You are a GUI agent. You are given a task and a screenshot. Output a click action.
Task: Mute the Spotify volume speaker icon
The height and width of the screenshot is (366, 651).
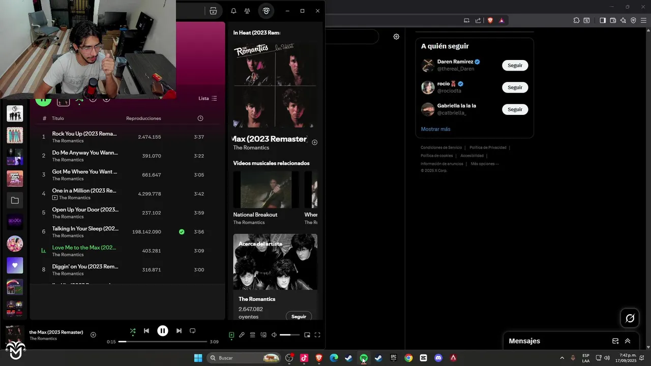[x=274, y=335]
